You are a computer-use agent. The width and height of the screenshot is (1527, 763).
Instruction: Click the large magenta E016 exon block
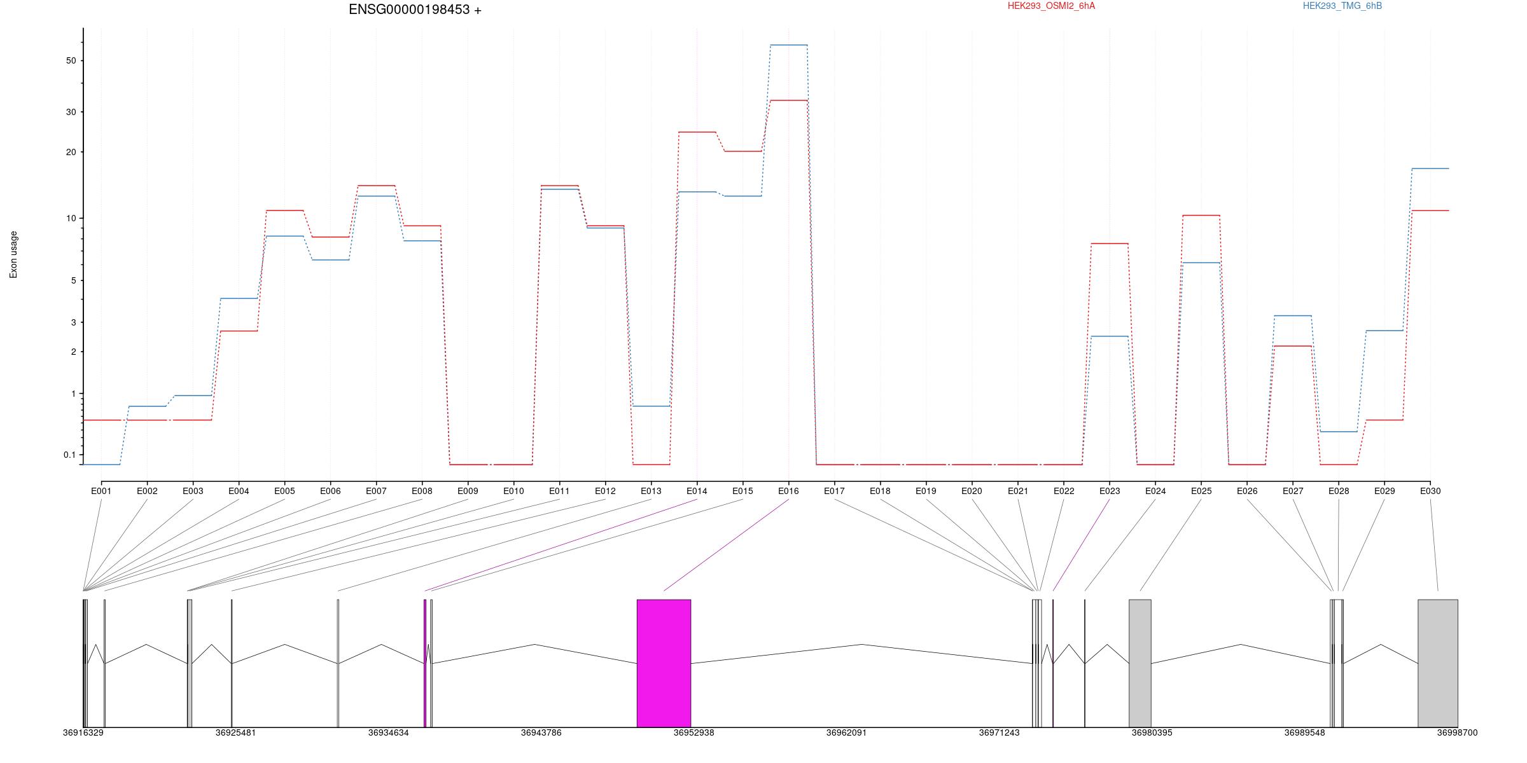tap(664, 663)
